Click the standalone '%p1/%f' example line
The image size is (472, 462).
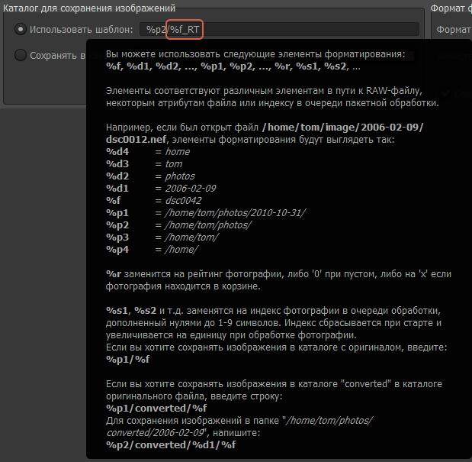(127, 360)
